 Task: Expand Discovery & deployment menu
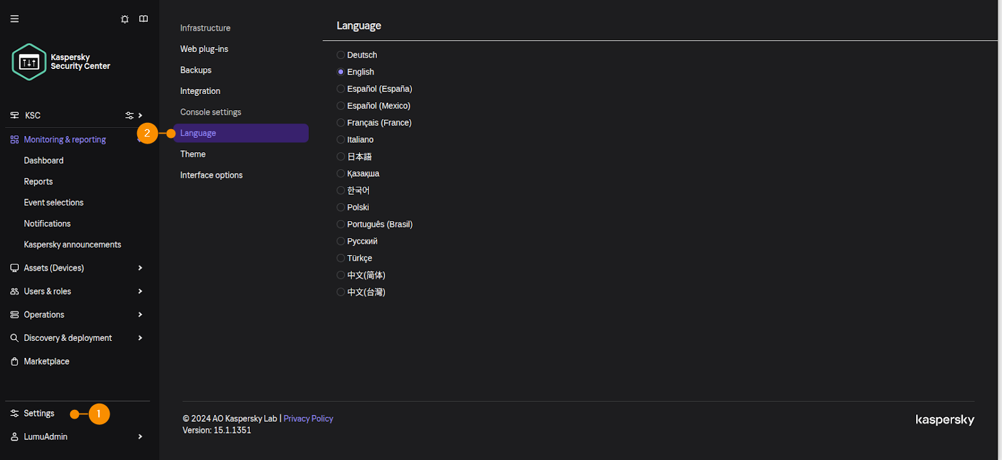coord(140,338)
